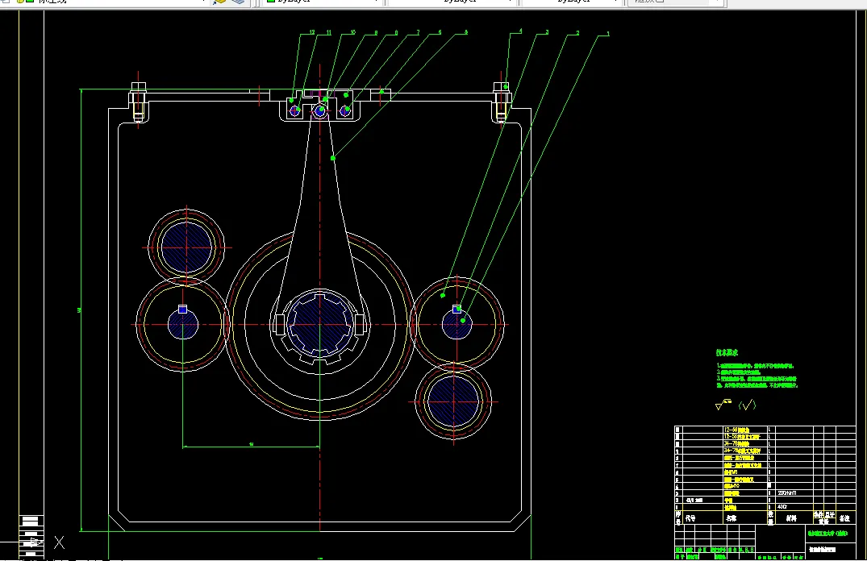Select the 12-50 part name entry
The height and width of the screenshot is (561, 867).
click(737, 430)
